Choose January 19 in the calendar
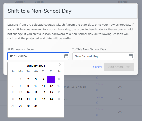 click(x=51, y=92)
